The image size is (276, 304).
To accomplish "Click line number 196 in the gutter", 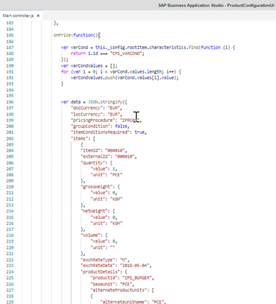I will pos(10,102).
